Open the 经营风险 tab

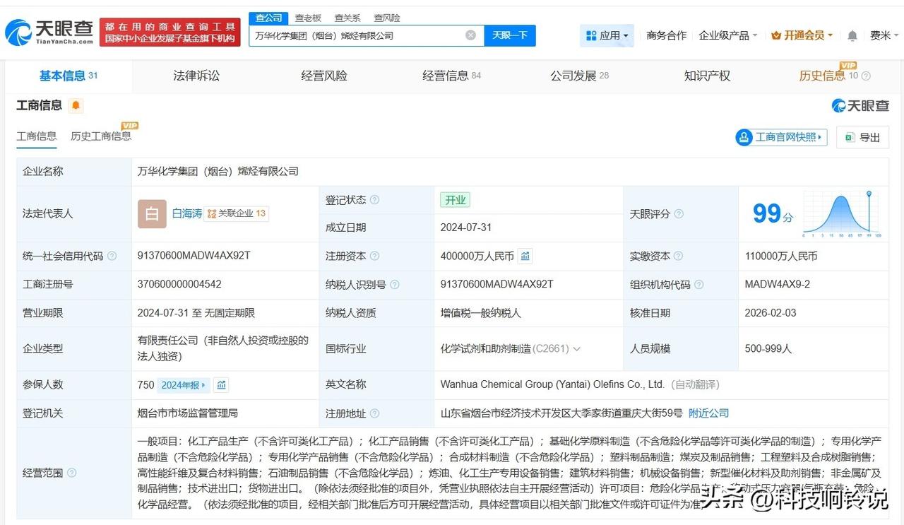point(324,76)
